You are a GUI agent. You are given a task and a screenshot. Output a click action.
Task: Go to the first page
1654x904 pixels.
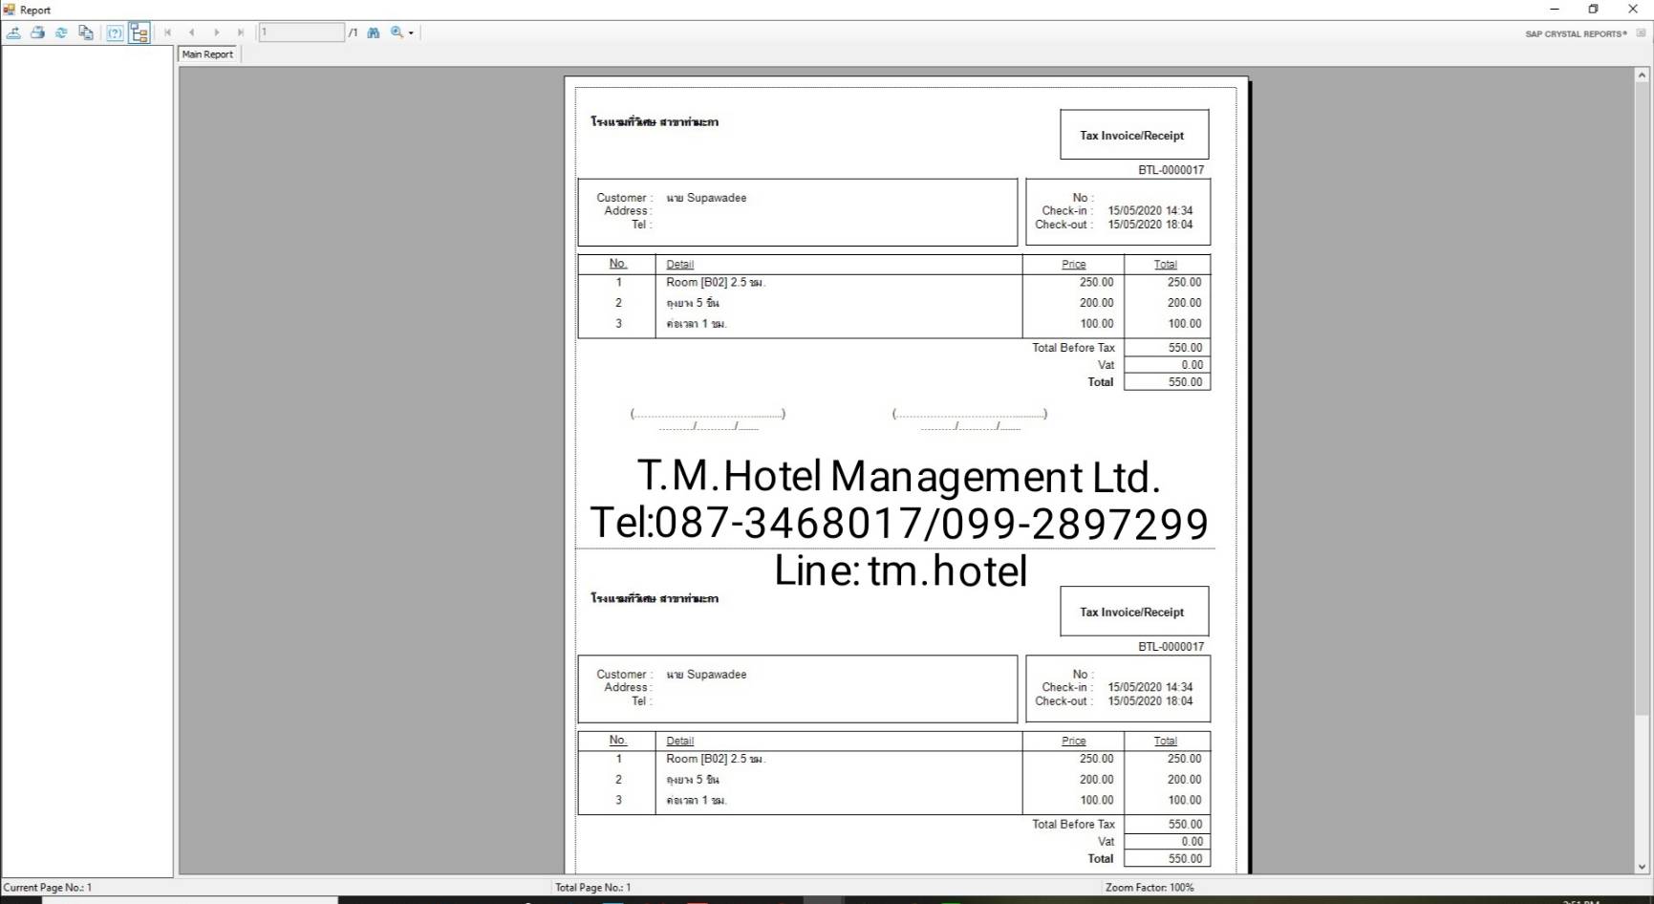[x=167, y=32]
